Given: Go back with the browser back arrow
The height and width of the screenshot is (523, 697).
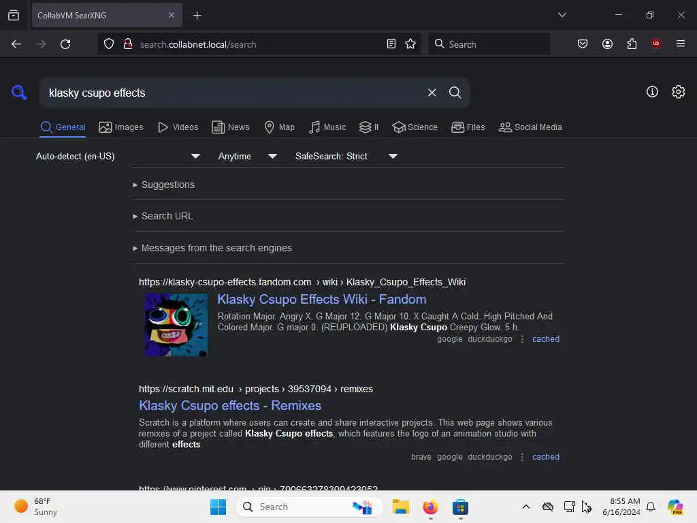Looking at the screenshot, I should point(16,44).
